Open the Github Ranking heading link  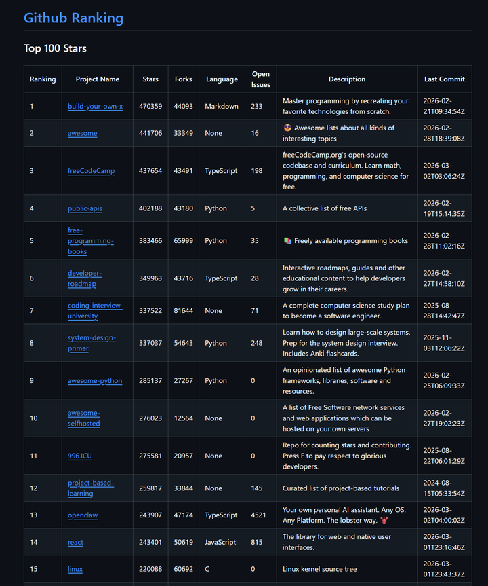point(73,18)
